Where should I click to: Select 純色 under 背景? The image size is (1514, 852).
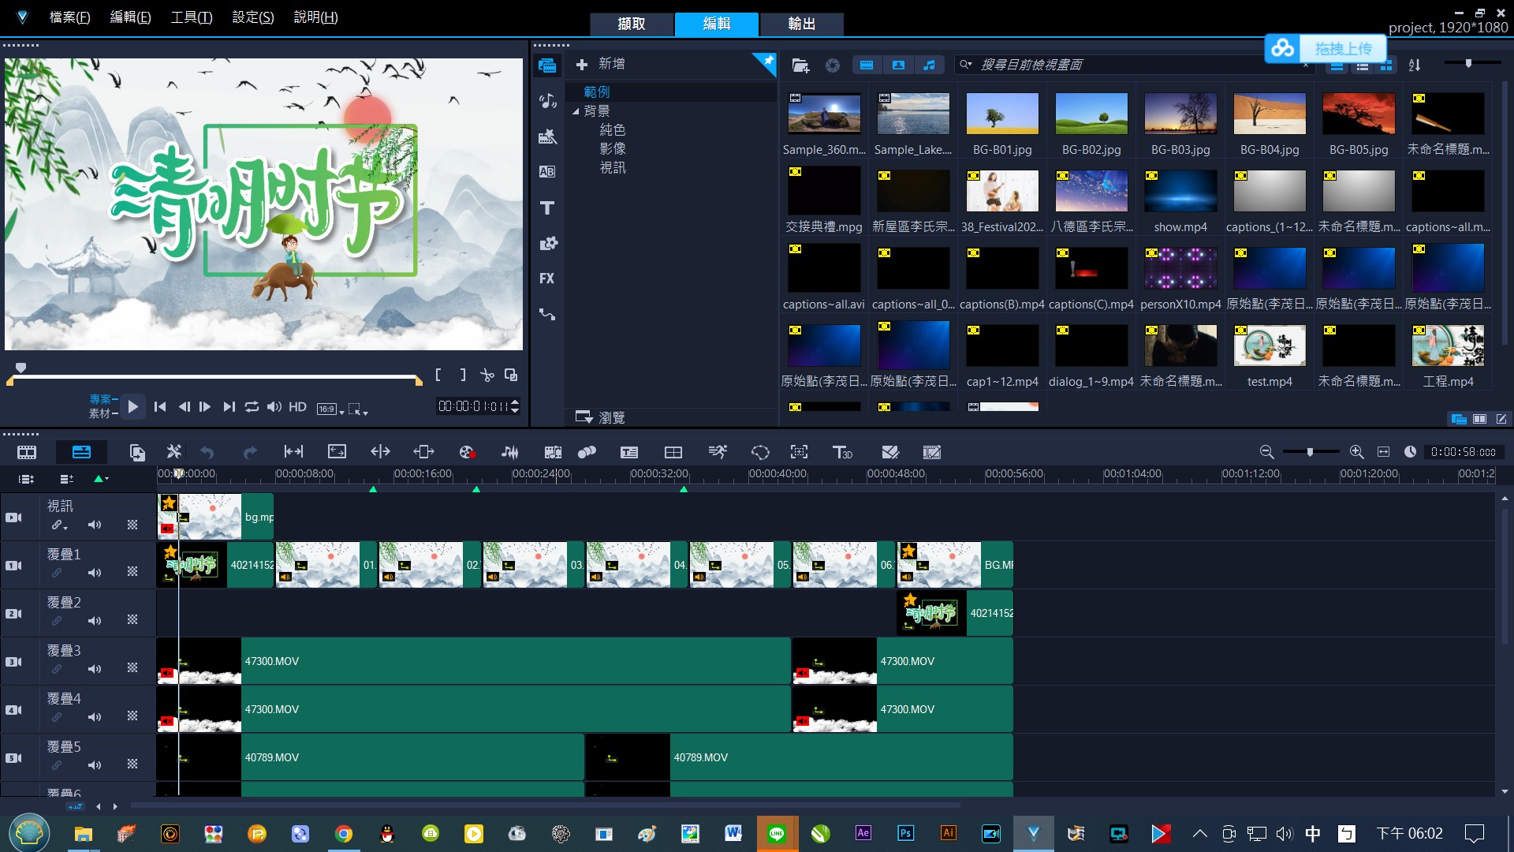coord(613,129)
